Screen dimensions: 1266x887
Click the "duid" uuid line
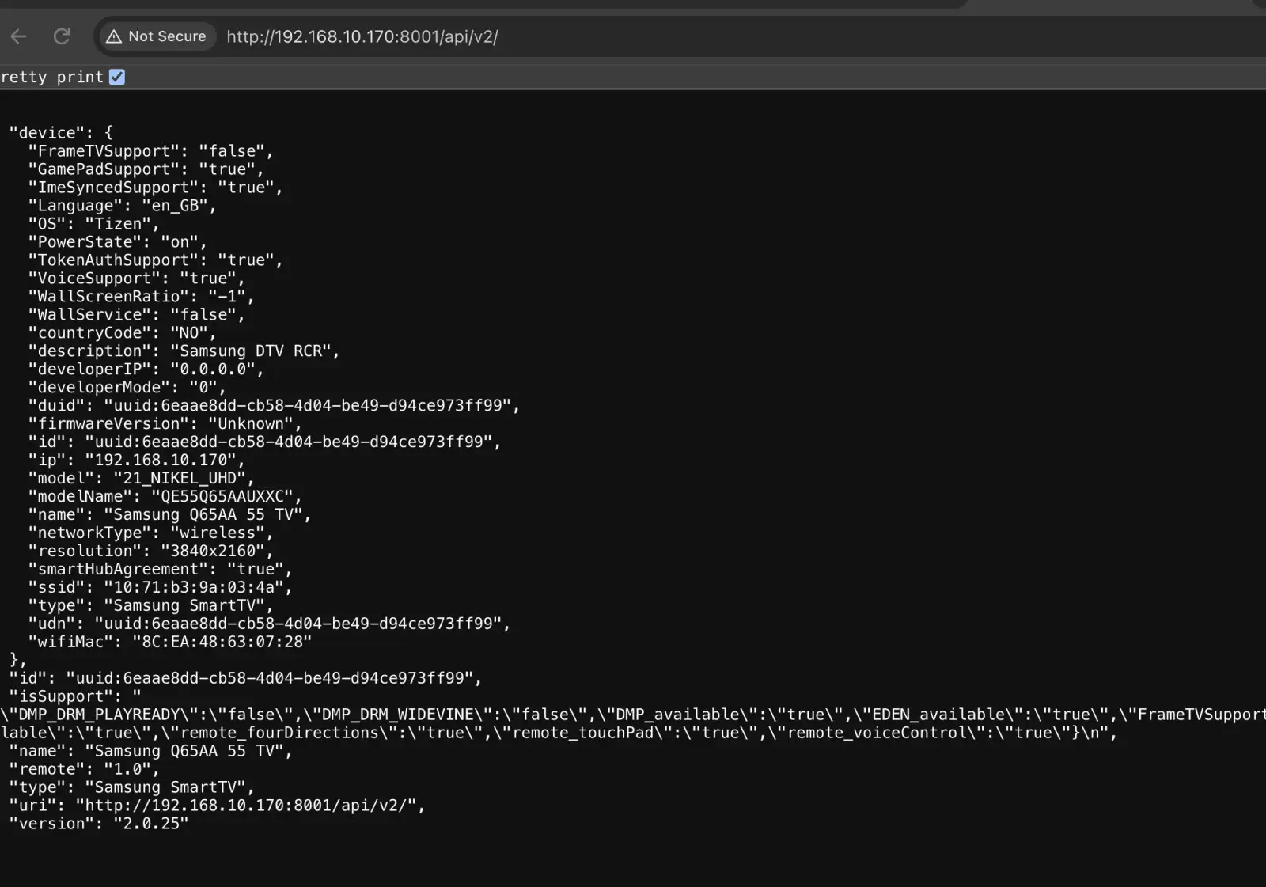275,406
